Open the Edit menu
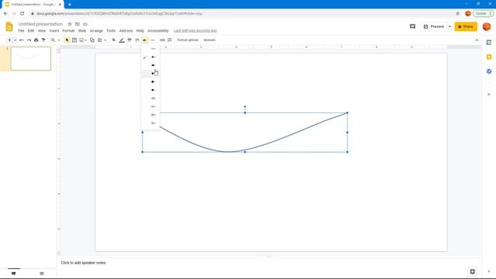This screenshot has width=496, height=279. 31,31
